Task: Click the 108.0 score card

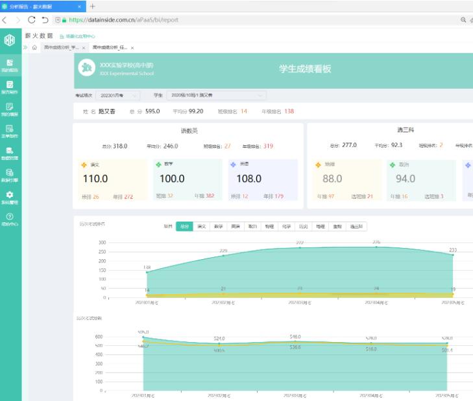Action: coord(263,180)
